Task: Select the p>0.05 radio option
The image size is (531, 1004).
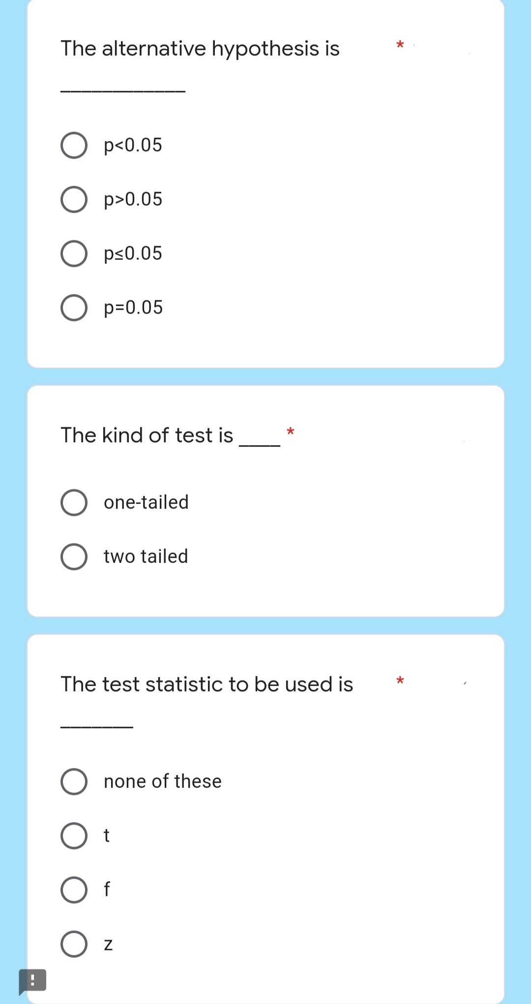Action: [x=74, y=200]
